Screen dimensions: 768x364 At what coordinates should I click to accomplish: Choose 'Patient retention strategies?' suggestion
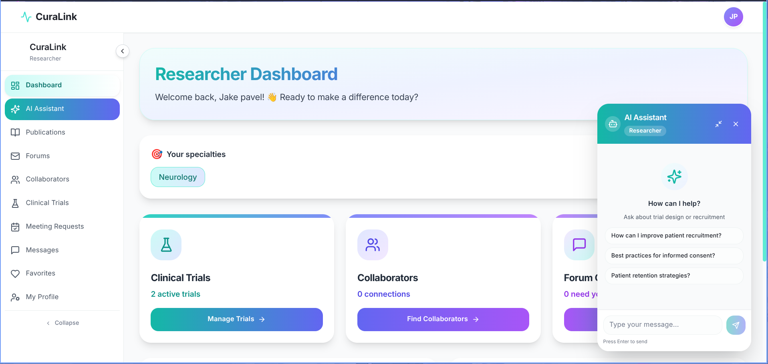click(x=674, y=276)
